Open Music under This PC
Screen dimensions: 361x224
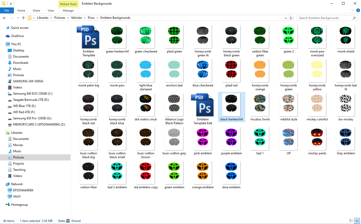(17, 69)
